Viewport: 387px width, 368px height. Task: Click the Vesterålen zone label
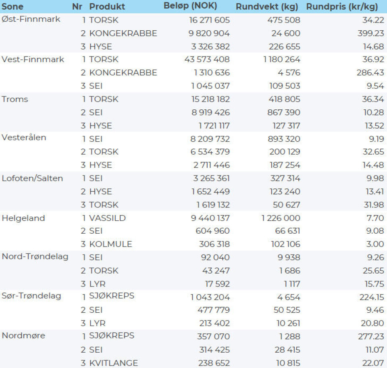tap(24, 138)
